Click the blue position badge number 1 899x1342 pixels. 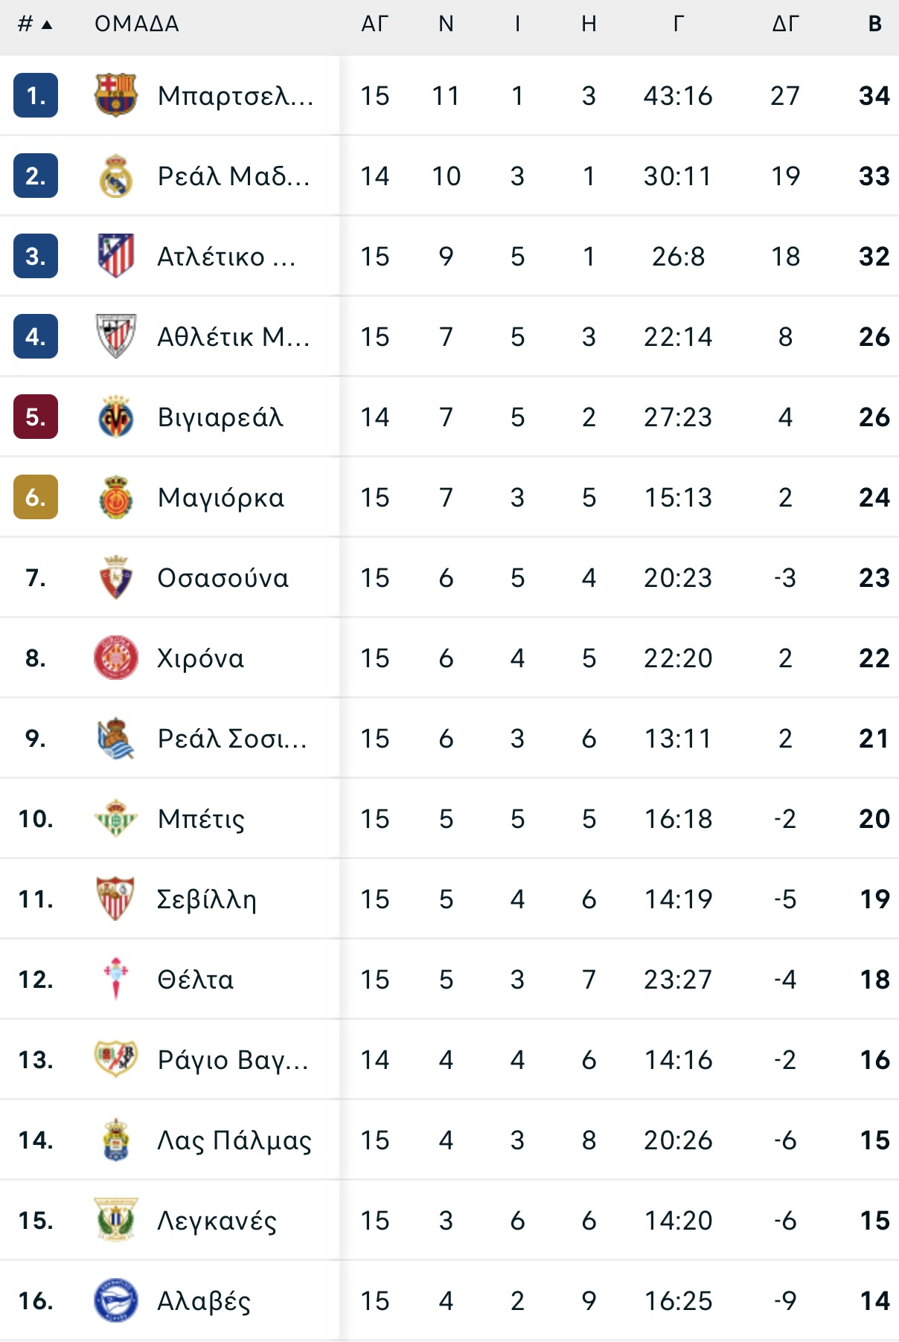36,95
